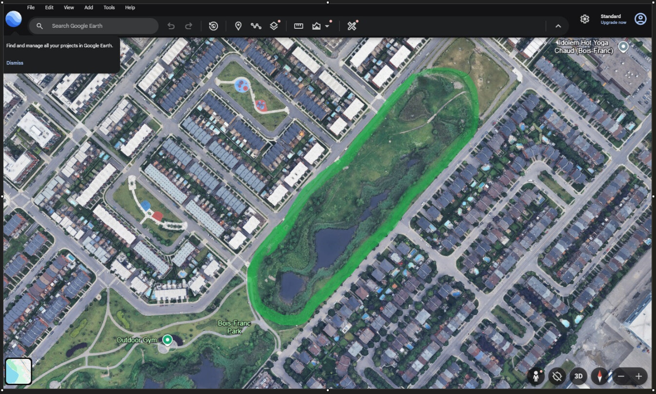Toggle the globe rotation lock button

pos(557,376)
